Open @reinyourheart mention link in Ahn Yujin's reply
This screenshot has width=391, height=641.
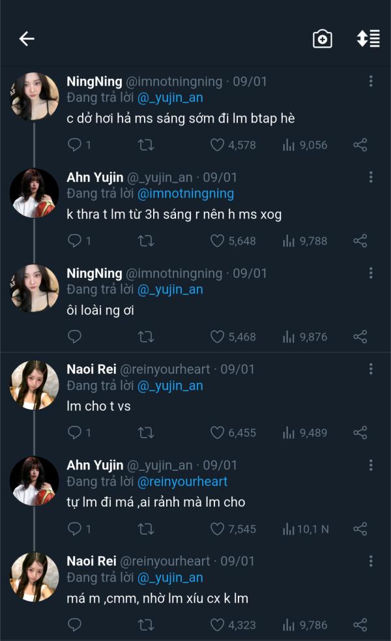pyautogui.click(x=182, y=482)
